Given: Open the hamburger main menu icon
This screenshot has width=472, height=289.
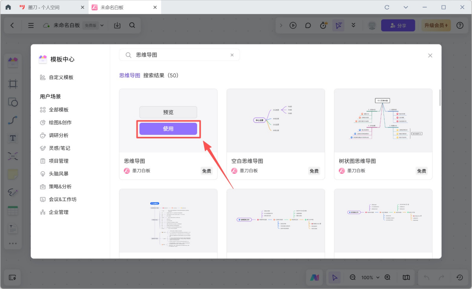Looking at the screenshot, I should pyautogui.click(x=31, y=25).
